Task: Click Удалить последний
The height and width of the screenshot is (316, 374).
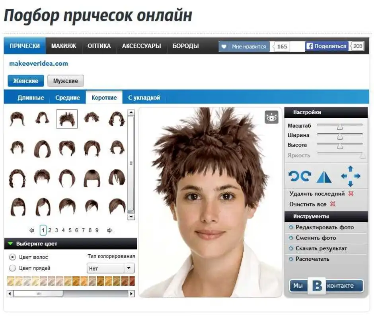Action: [x=317, y=193]
